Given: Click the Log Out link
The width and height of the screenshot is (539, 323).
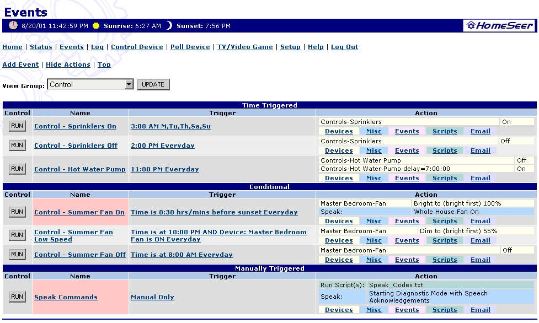Looking at the screenshot, I should click(x=344, y=47).
